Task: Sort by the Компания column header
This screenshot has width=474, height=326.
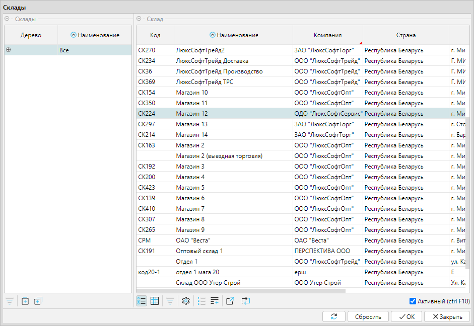Action: pos(327,35)
